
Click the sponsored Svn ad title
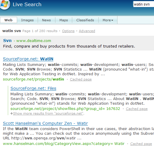7,41
